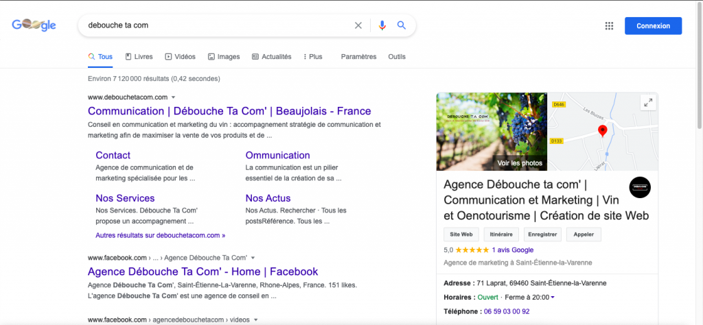Click the Appeler button
Viewport: 703px width, 325px height.
(584, 234)
